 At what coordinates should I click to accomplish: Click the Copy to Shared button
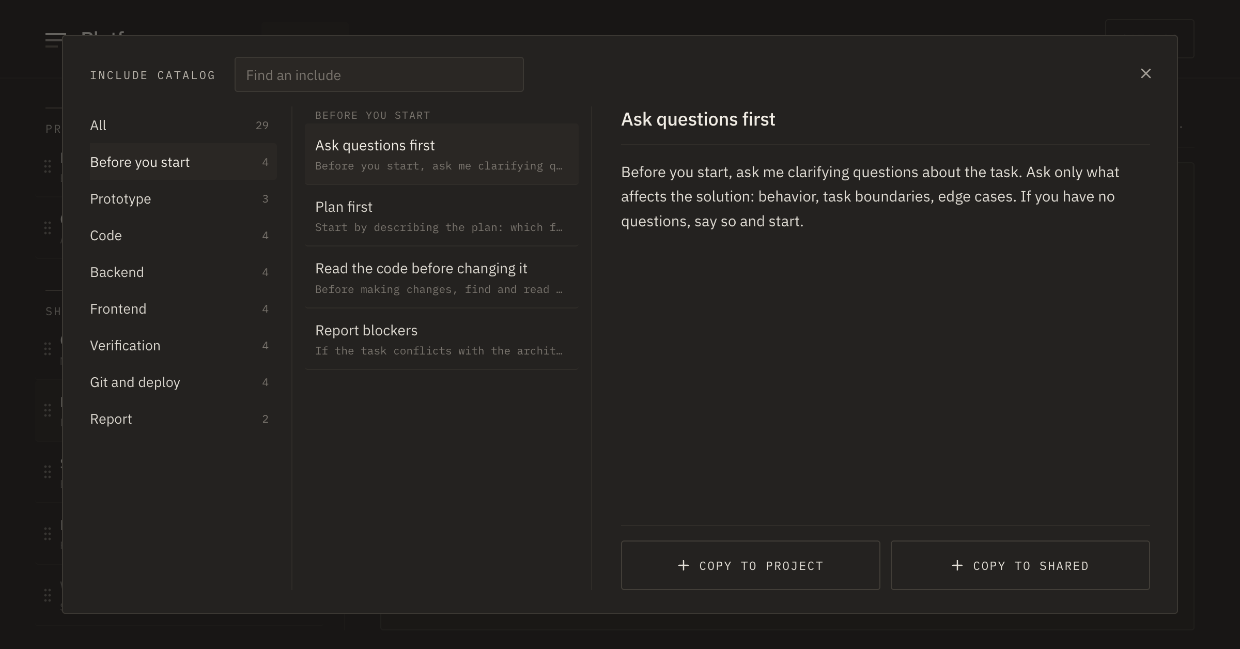coord(1020,565)
